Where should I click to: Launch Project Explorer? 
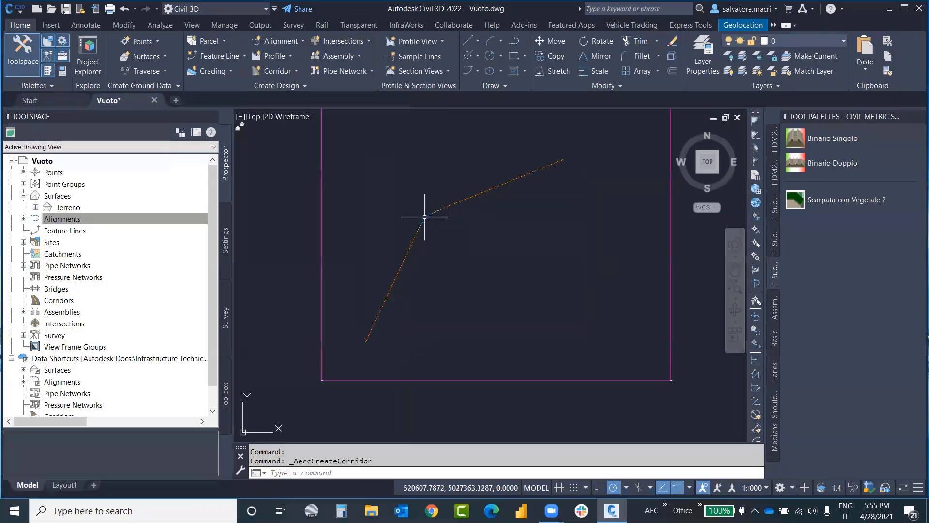tap(88, 56)
